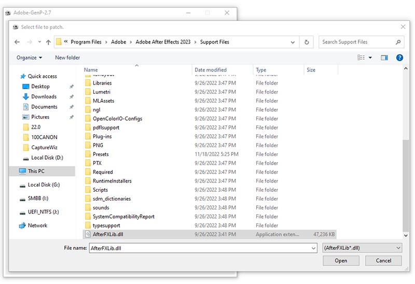Select the RuntimeInstallers folder icon
This screenshot has height=284, width=415.
click(x=88, y=181)
